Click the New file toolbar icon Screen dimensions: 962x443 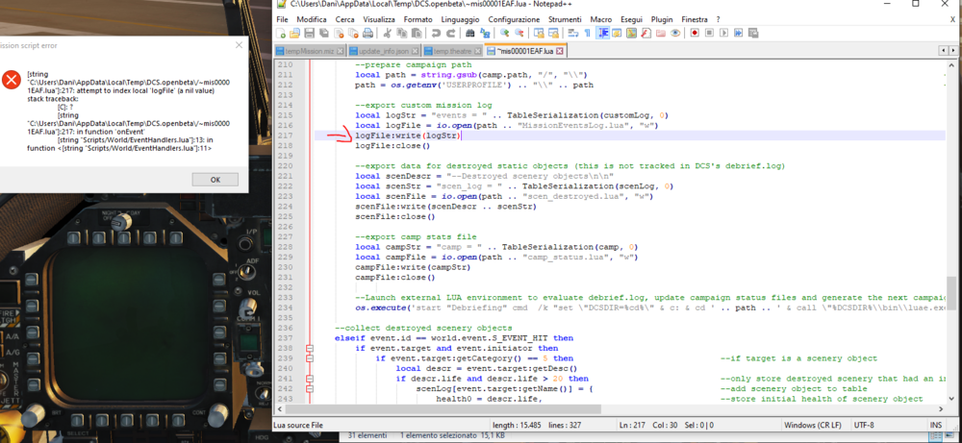(281, 33)
